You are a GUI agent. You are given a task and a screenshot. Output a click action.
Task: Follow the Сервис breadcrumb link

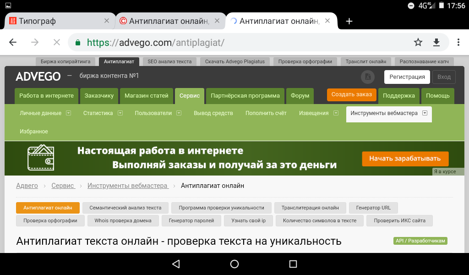(x=63, y=186)
